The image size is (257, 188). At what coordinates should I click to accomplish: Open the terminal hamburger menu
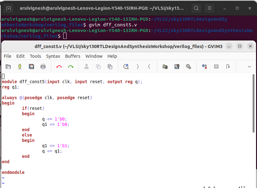coord(209,8)
